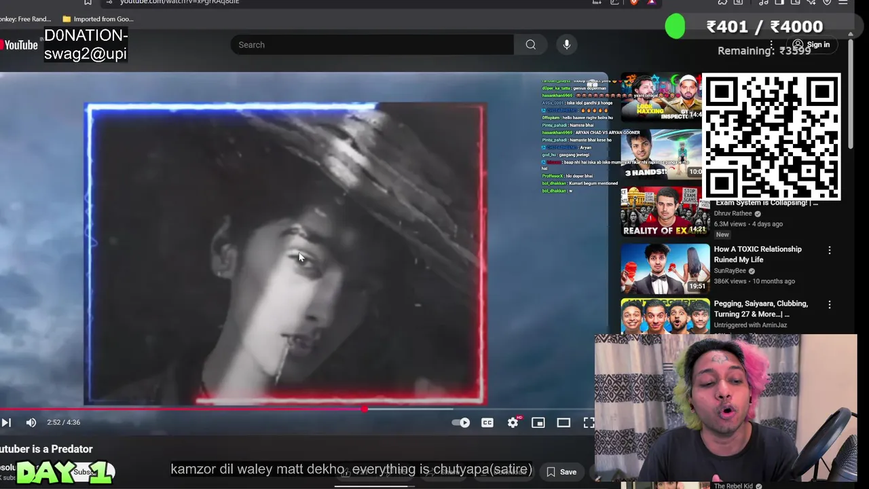This screenshot has height=489, width=869.
Task: Open player settings gear icon
Action: pos(513,422)
